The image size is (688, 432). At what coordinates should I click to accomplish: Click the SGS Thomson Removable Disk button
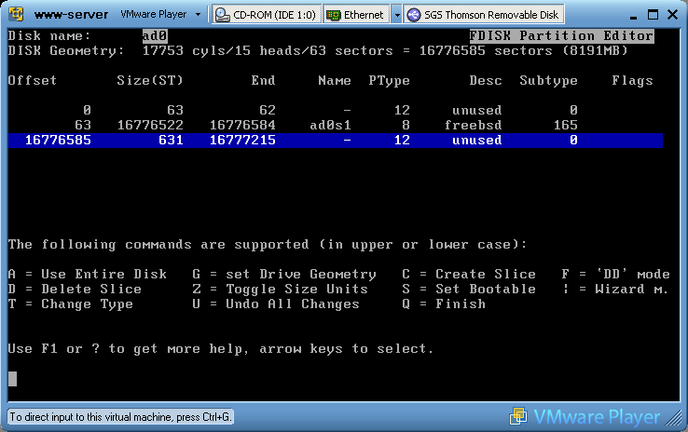click(484, 15)
